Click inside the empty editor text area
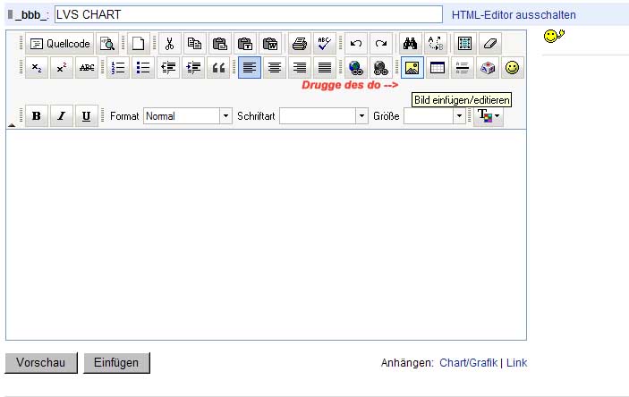This screenshot has height=397, width=629. pyautogui.click(x=266, y=234)
